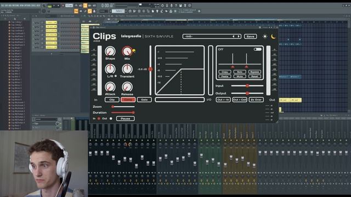
Task: Click the Shape knob
Action: pyautogui.click(x=110, y=51)
